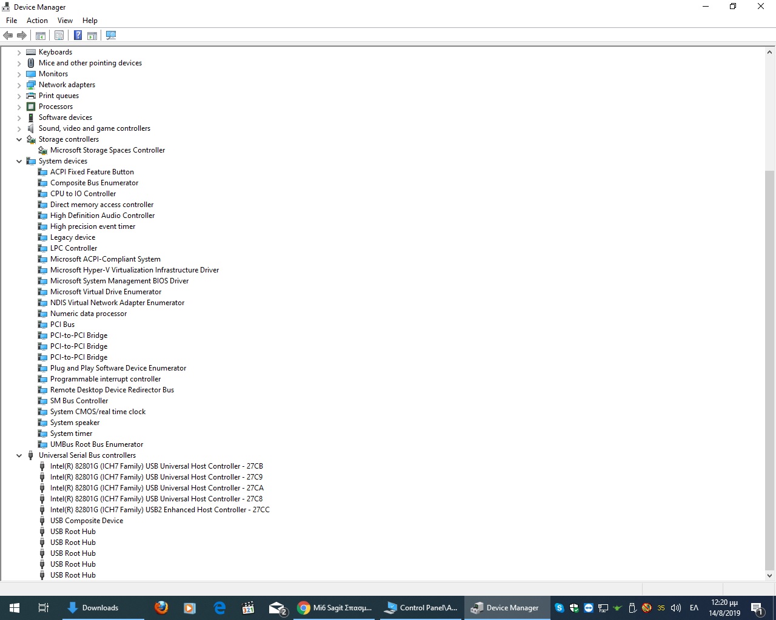Select NDIS Virtual Network Adapter Enumerator
Screen dimensions: 776x620
117,303
